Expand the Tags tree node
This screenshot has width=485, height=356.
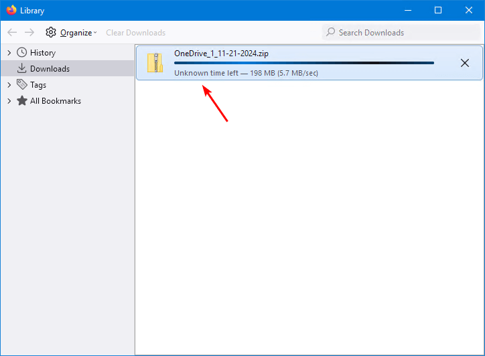[9, 85]
